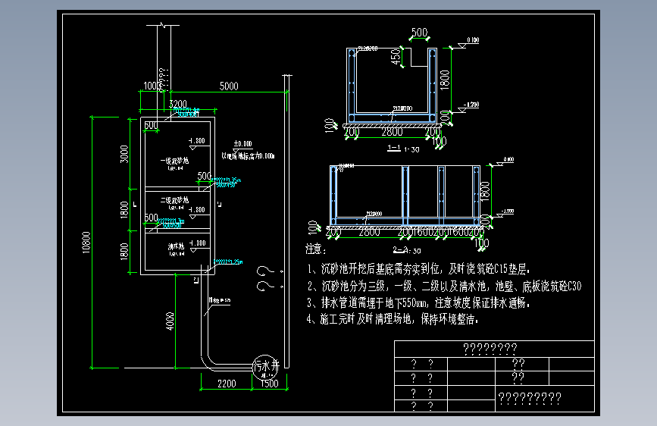Click the 2800 dimension under section 1-1
The width and height of the screenshot is (657, 426).
(392, 132)
